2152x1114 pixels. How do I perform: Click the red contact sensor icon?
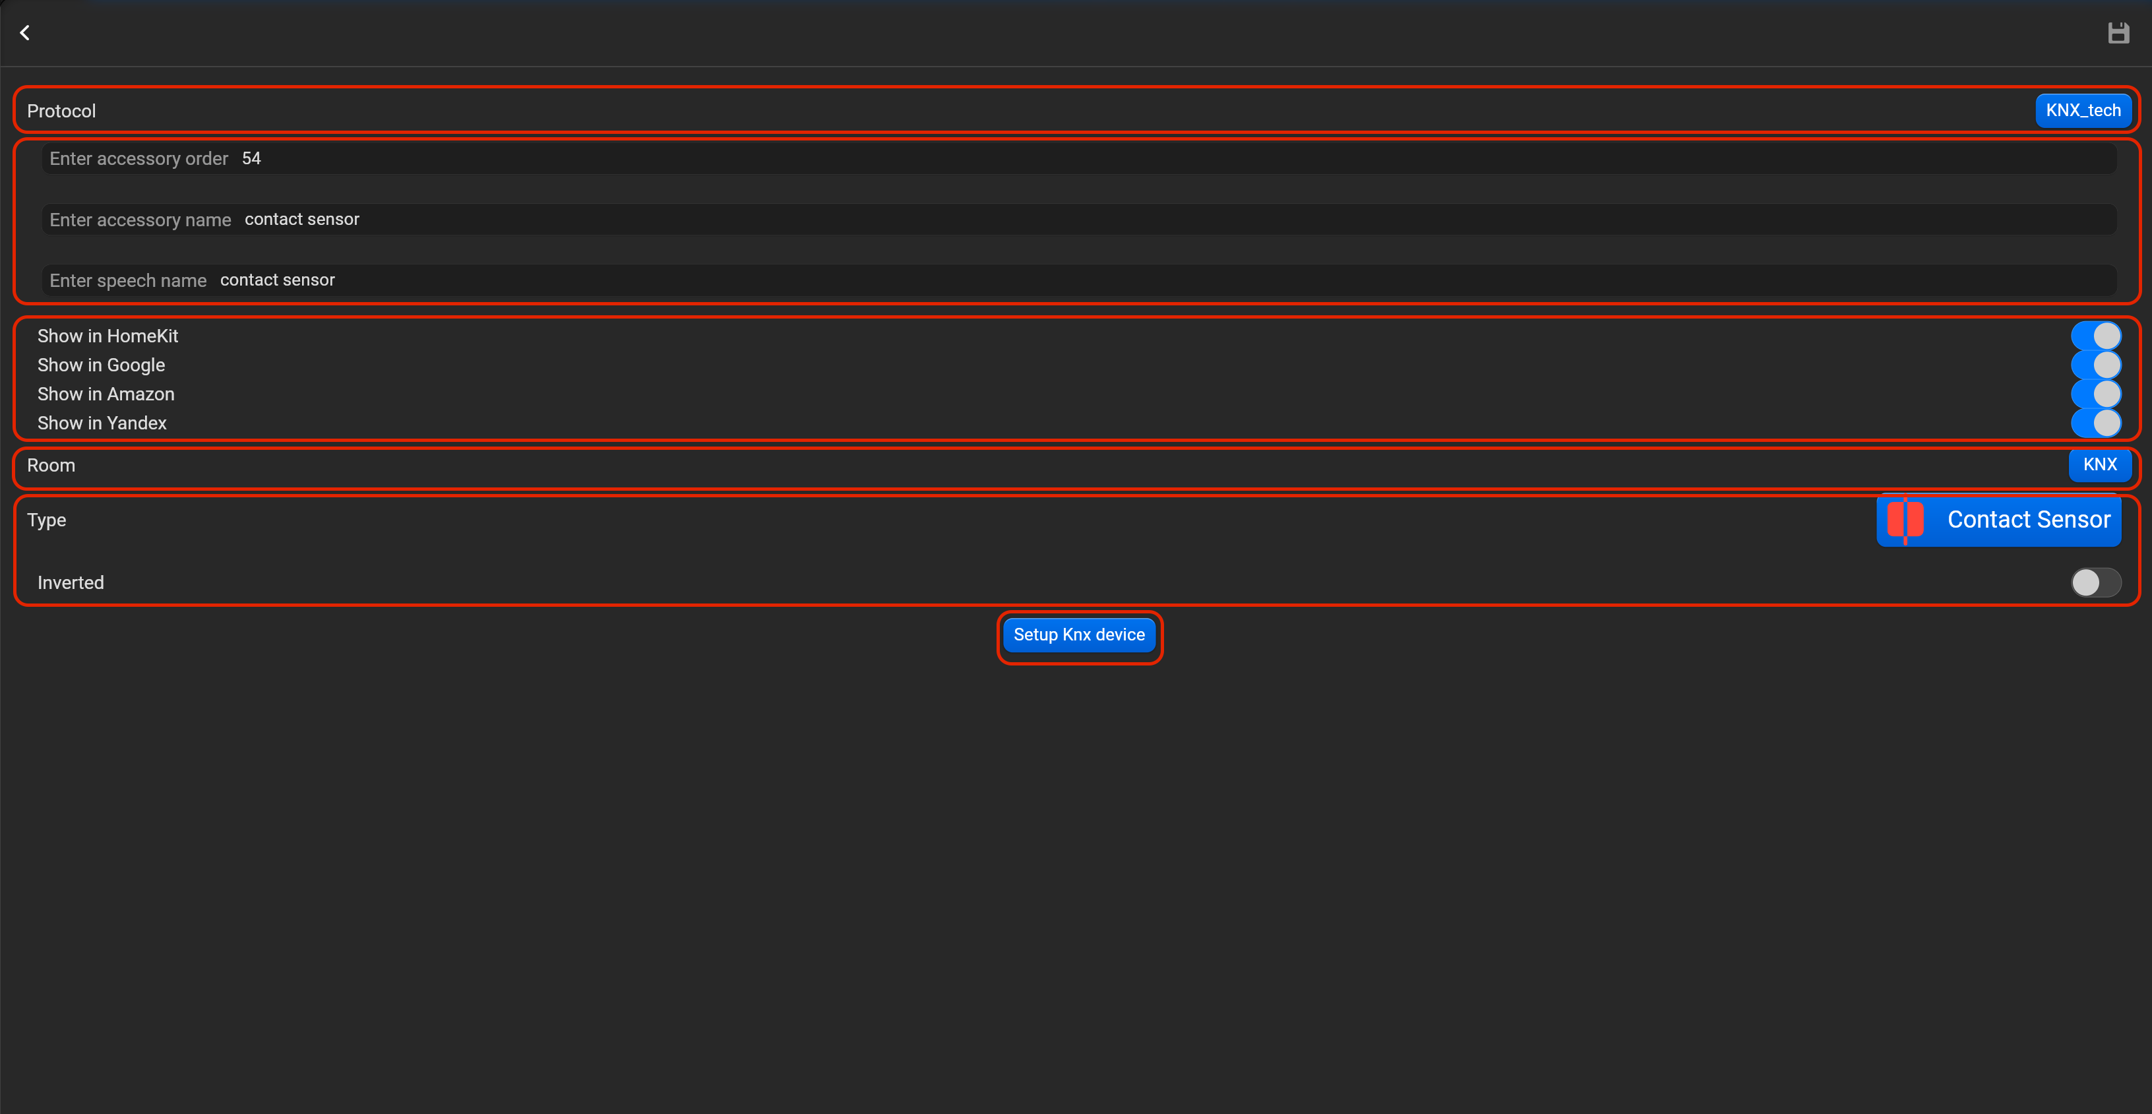click(1905, 520)
